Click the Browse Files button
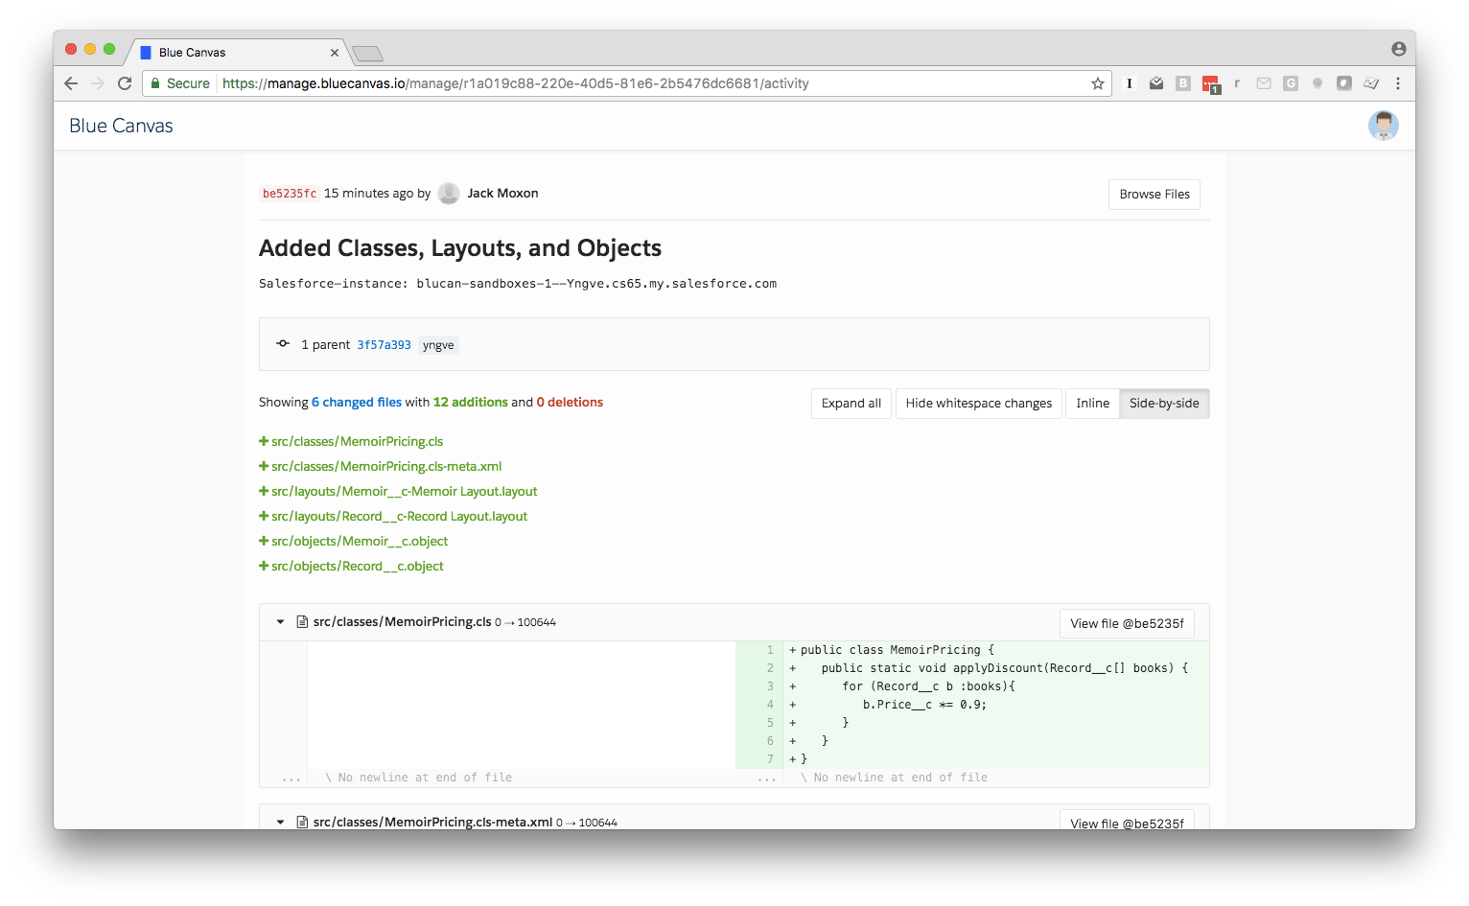 pos(1154,195)
